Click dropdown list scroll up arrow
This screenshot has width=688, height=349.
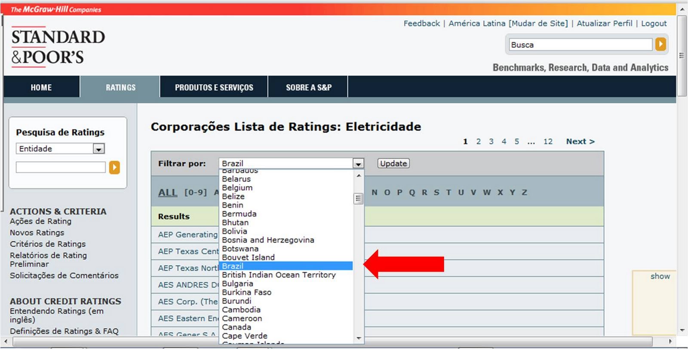[x=359, y=175]
